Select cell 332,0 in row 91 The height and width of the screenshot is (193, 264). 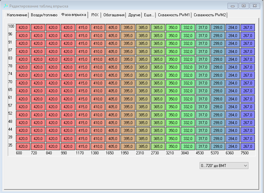coord(188,44)
